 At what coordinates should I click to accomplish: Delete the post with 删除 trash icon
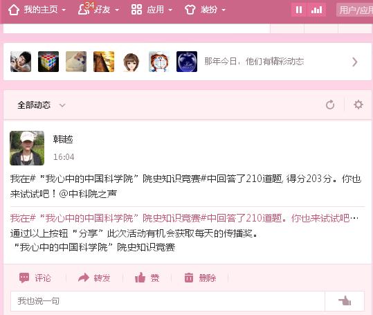pyautogui.click(x=189, y=278)
